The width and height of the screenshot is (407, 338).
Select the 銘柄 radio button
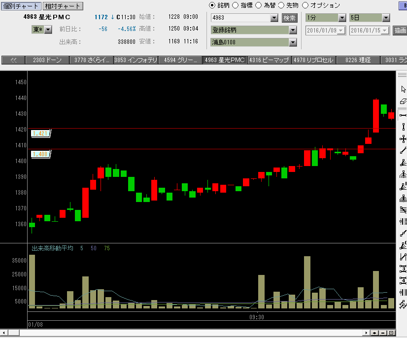point(212,5)
